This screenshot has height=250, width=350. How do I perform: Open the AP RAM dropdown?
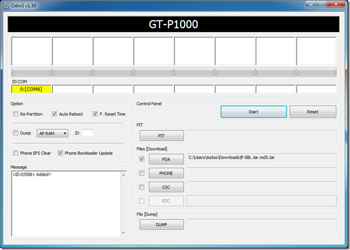pos(52,133)
